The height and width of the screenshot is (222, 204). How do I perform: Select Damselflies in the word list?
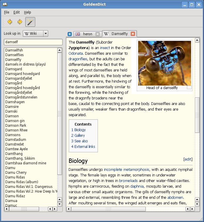[x=14, y=55]
